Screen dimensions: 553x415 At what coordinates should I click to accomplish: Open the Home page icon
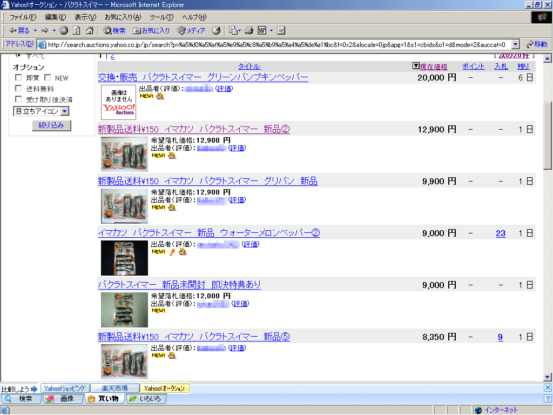pos(90,31)
